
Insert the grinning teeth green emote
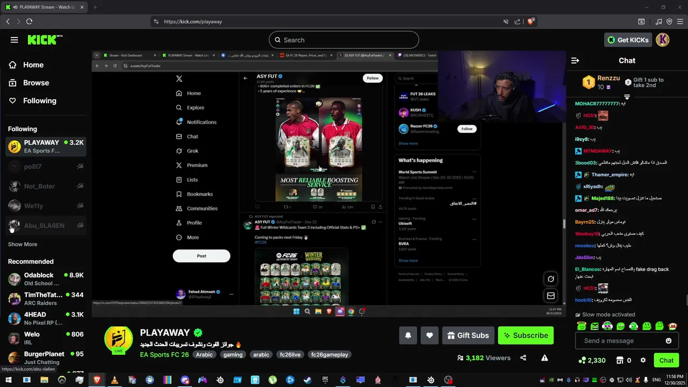coord(620,326)
